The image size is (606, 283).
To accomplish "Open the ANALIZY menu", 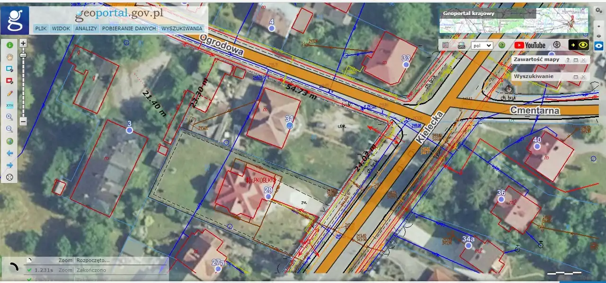I will (x=86, y=28).
